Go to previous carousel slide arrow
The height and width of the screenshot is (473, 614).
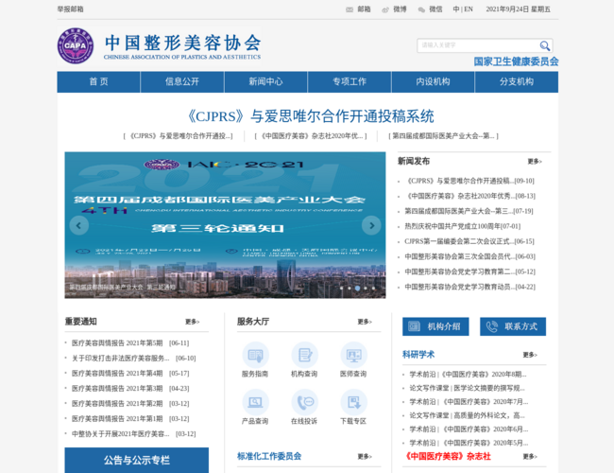coord(79,225)
